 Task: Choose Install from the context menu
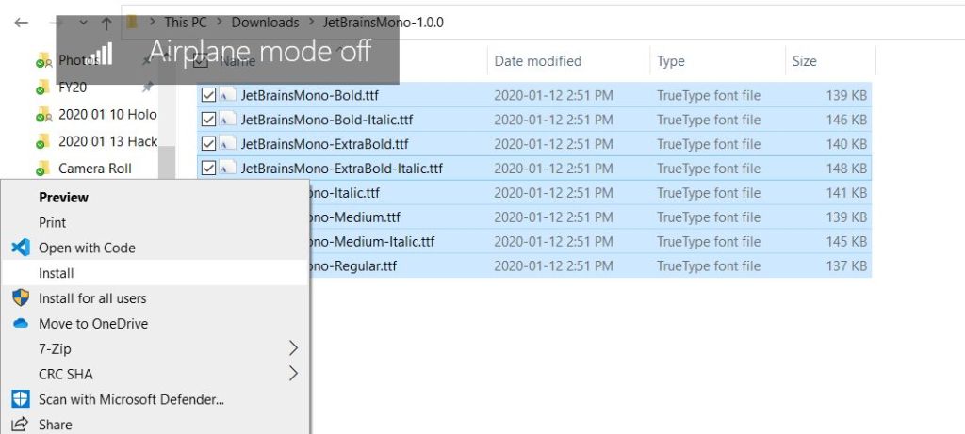[x=57, y=273]
